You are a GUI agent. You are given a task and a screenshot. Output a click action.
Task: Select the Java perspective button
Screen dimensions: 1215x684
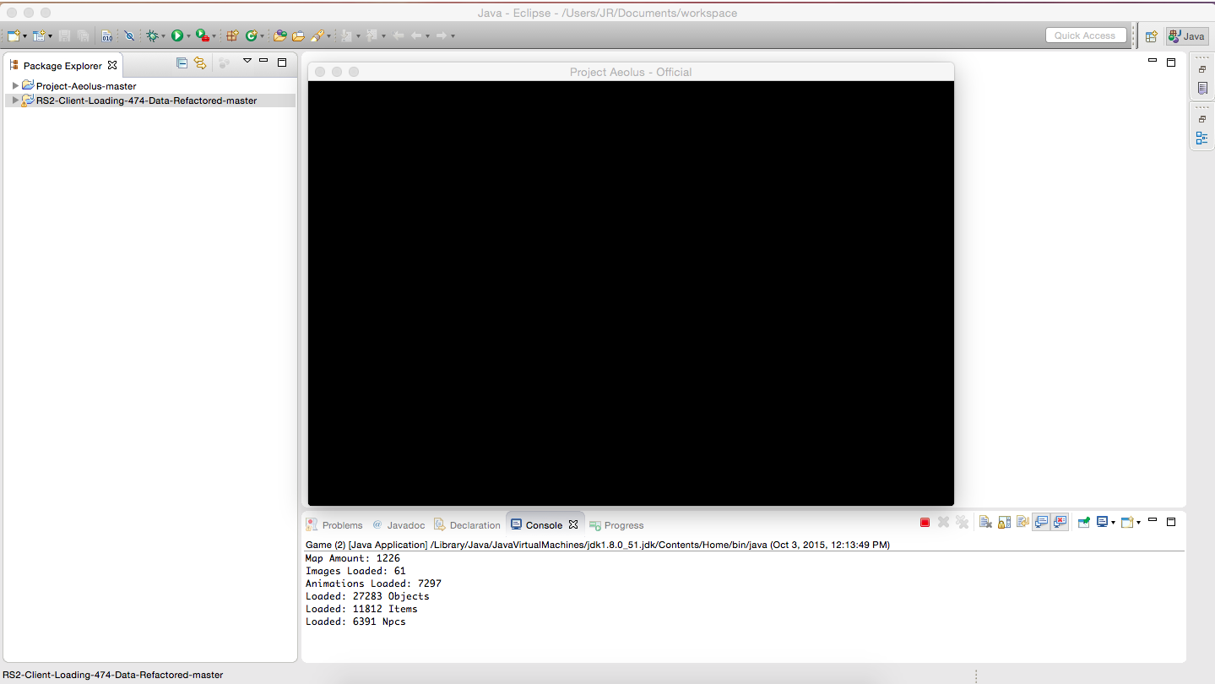(x=1186, y=35)
